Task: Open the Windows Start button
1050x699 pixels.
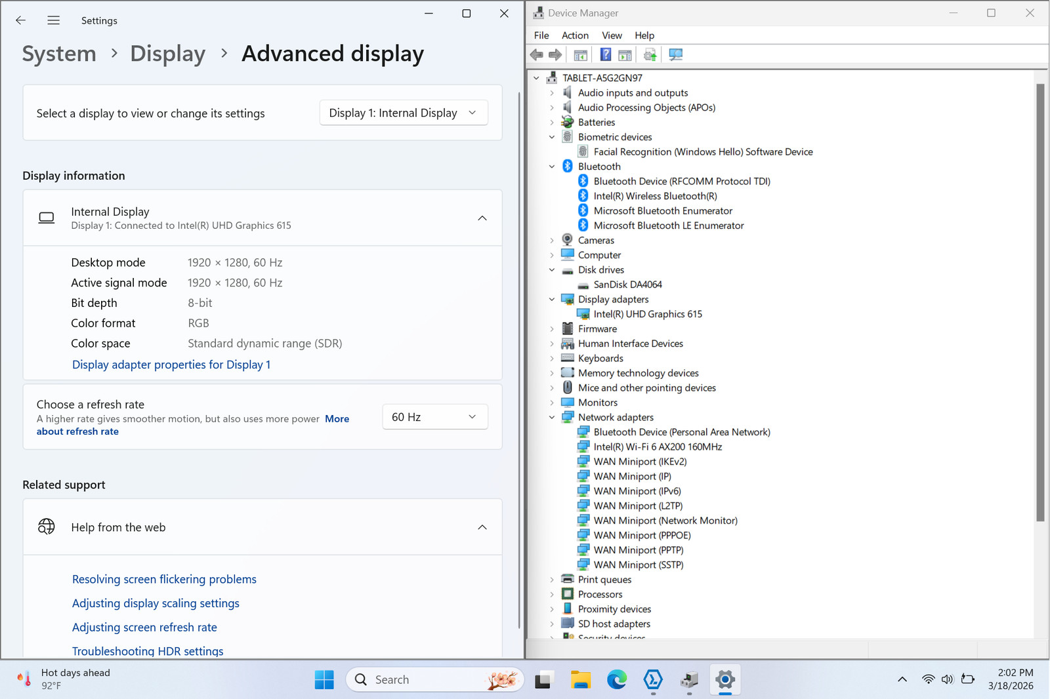Action: (324, 680)
